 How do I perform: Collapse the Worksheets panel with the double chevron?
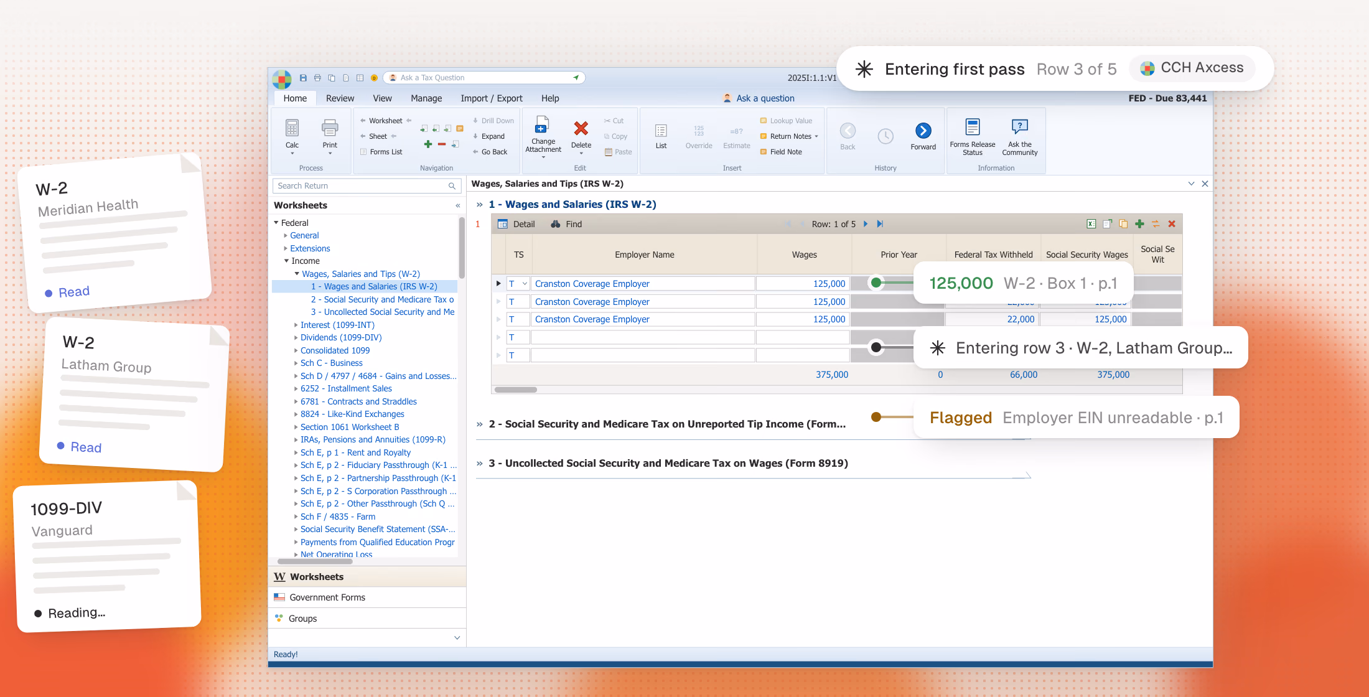[x=457, y=205]
